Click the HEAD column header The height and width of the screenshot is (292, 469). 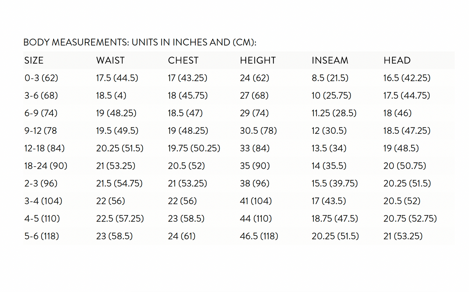point(397,60)
